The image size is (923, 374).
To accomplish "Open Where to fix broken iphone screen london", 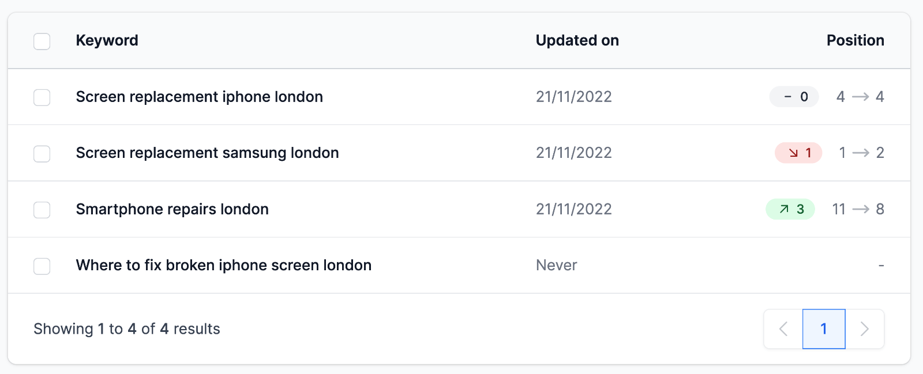I will coord(224,265).
